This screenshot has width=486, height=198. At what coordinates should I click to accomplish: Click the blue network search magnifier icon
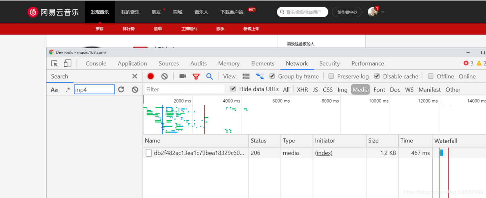(210, 76)
